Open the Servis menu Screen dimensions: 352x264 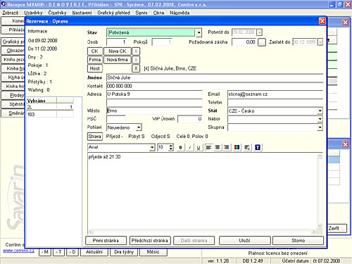point(142,13)
